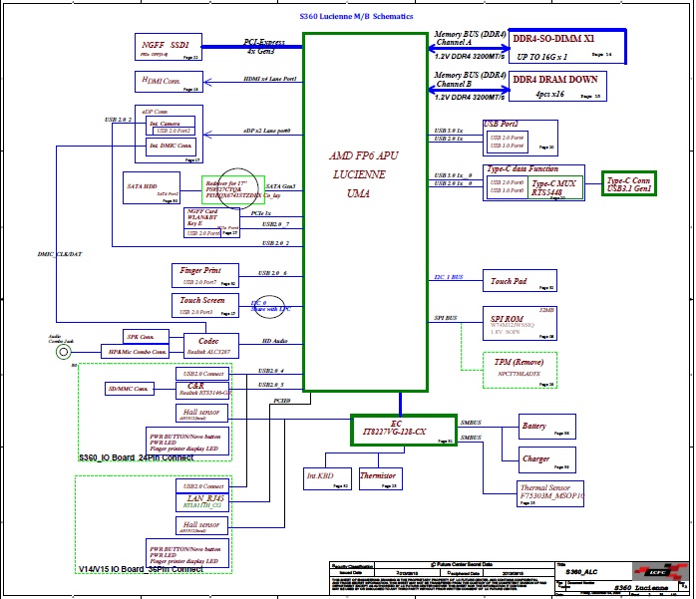Select the SD/MMC Conn. box

click(130, 389)
